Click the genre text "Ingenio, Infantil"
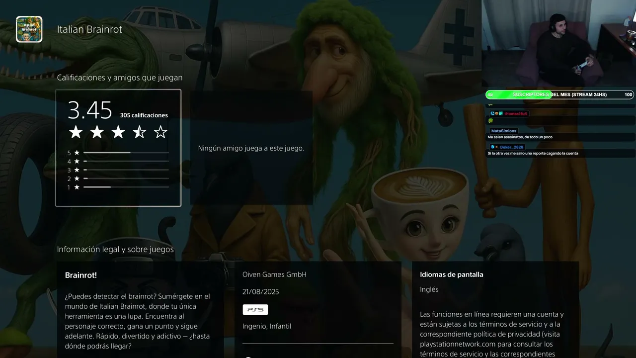 (267, 326)
